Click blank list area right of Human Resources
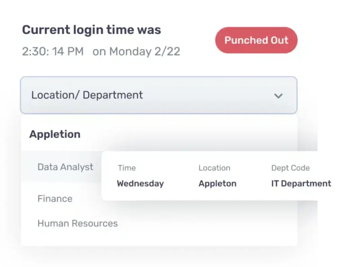Image resolution: width=346 pixels, height=267 pixels. tap(207, 224)
